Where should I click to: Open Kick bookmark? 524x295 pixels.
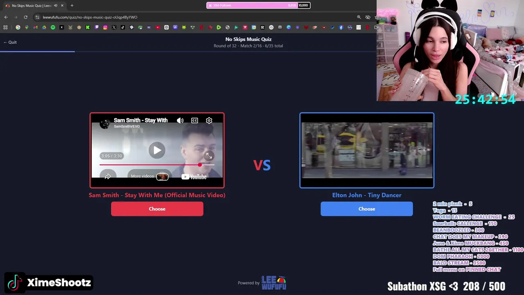click(88, 27)
